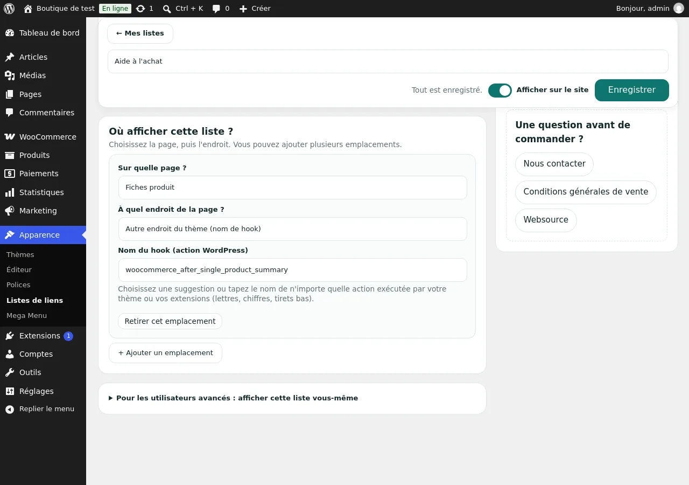The width and height of the screenshot is (689, 485).
Task: Open the Outils menu item
Action: click(43, 372)
